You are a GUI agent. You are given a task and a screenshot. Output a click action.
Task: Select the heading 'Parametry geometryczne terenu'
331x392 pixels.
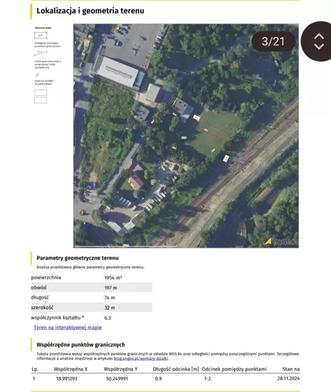[x=77, y=258]
